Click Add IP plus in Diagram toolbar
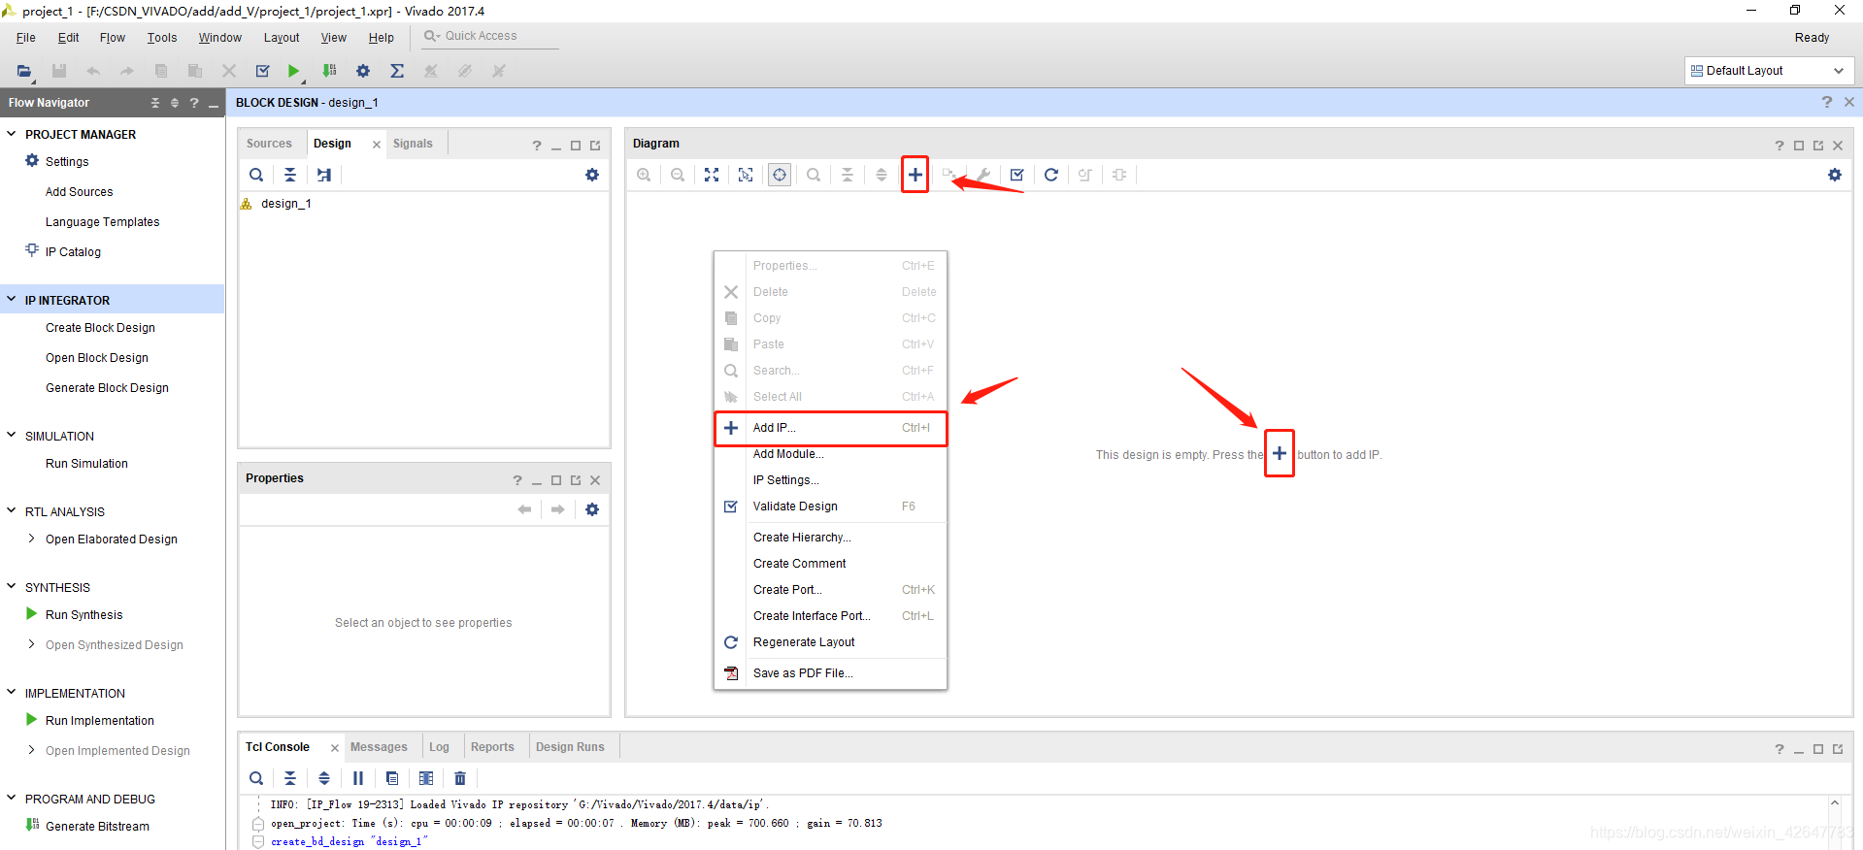 click(x=915, y=175)
